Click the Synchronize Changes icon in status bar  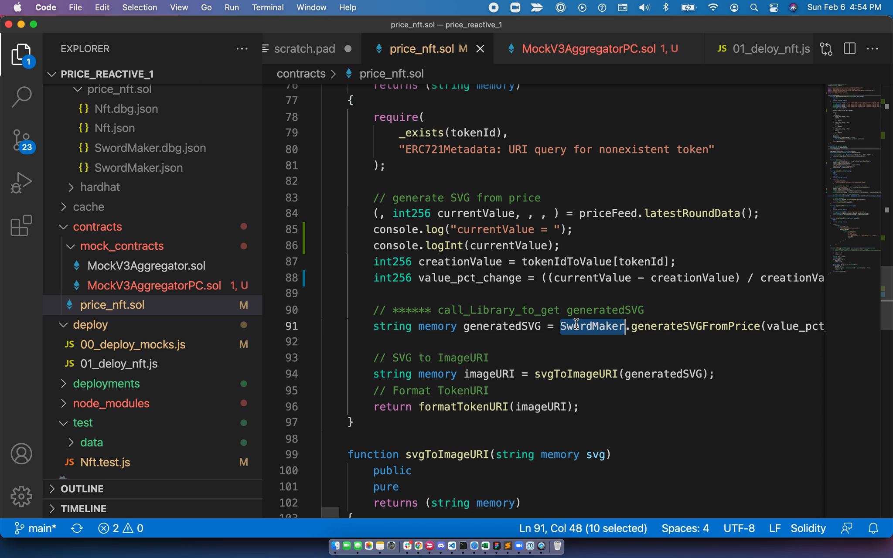point(77,528)
